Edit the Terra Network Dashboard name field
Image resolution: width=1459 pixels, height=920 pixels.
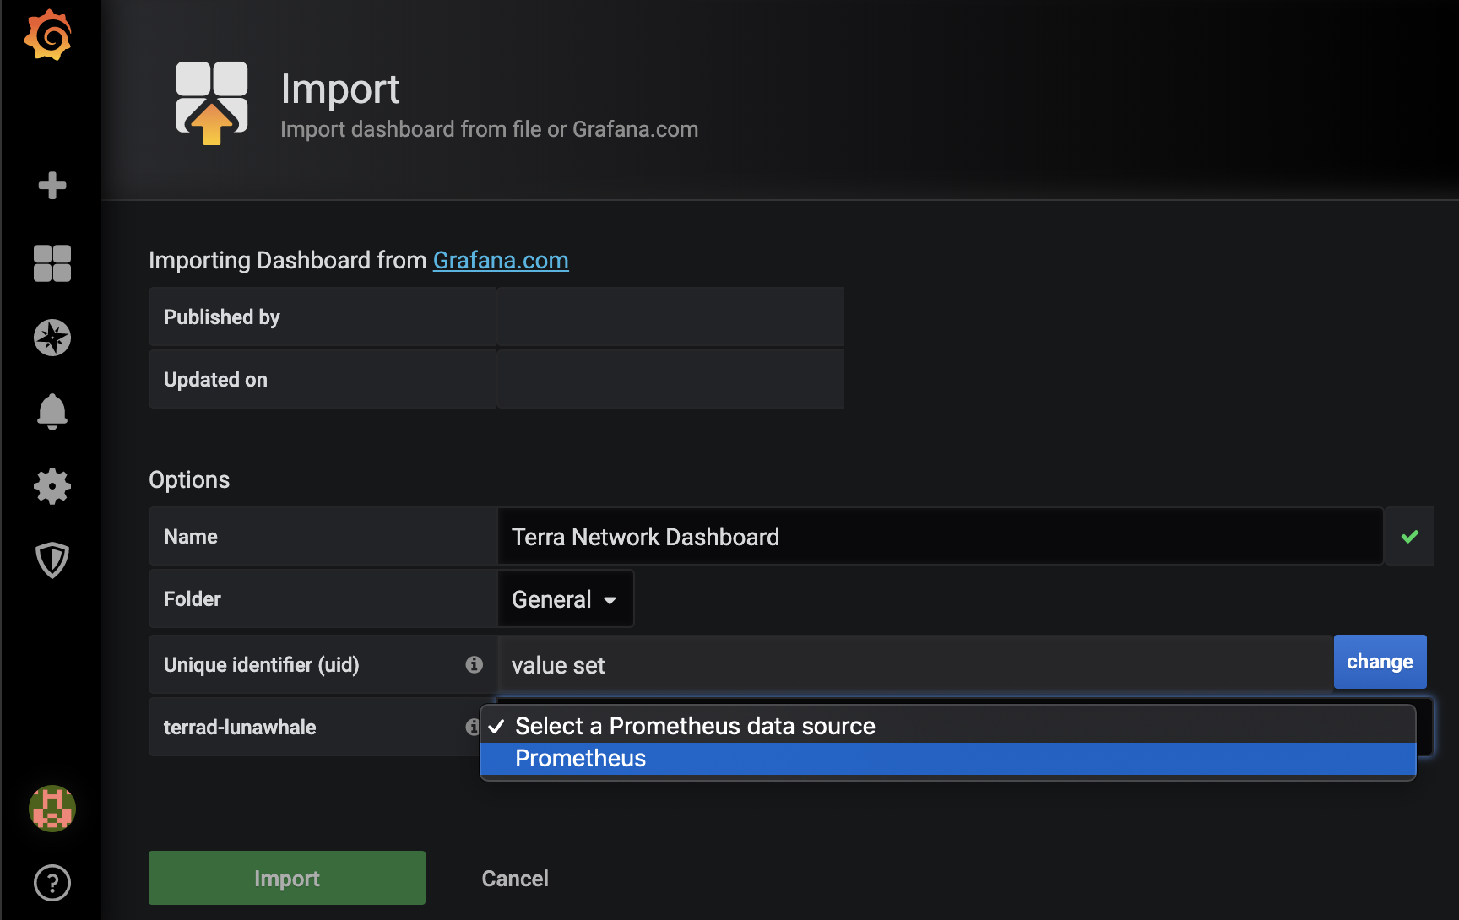[x=941, y=537]
